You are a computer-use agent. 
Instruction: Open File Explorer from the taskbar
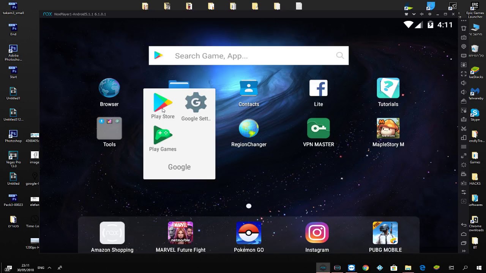click(x=408, y=268)
